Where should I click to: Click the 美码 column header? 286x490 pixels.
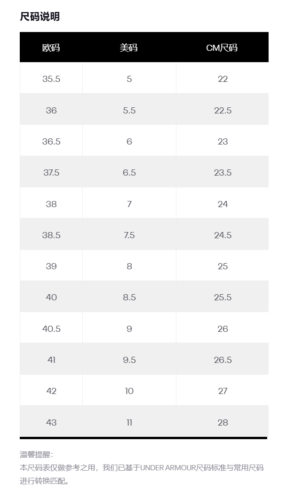pos(129,48)
